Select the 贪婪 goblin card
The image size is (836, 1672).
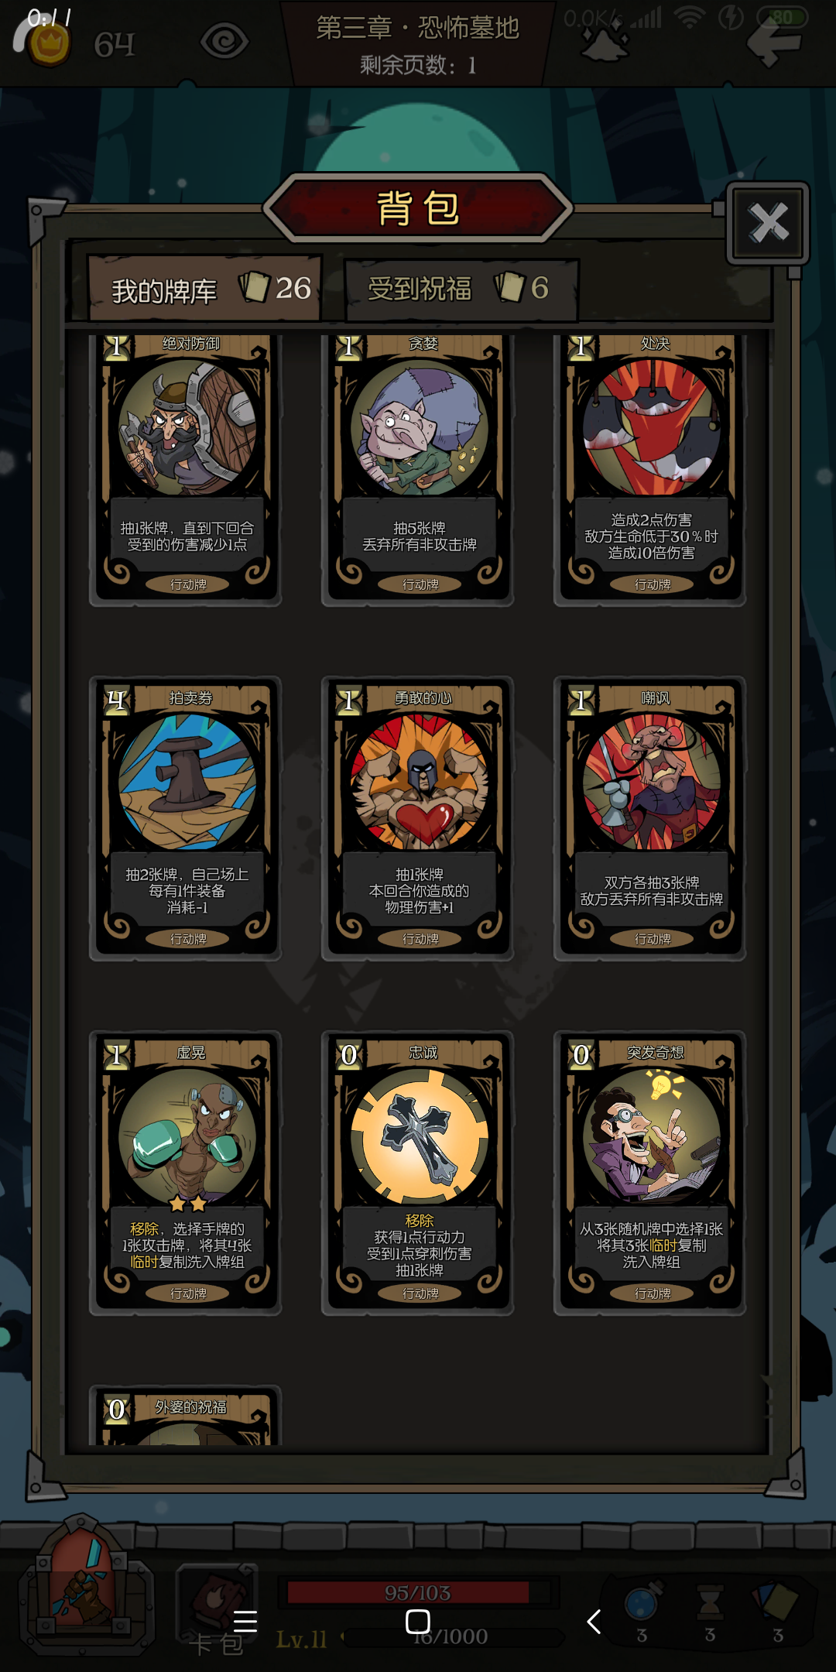[x=418, y=468]
